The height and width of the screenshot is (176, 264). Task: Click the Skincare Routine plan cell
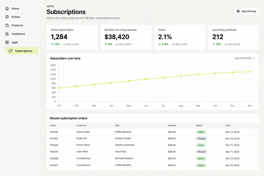pos(124,158)
